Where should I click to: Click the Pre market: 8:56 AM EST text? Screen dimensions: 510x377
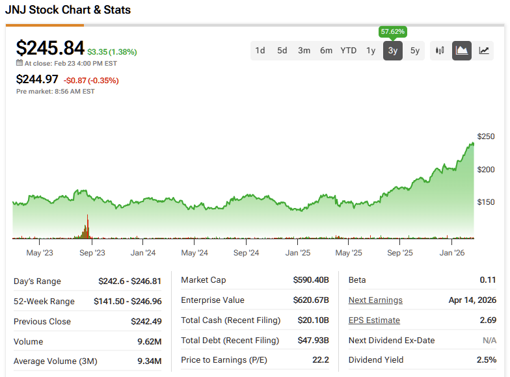tap(55, 92)
